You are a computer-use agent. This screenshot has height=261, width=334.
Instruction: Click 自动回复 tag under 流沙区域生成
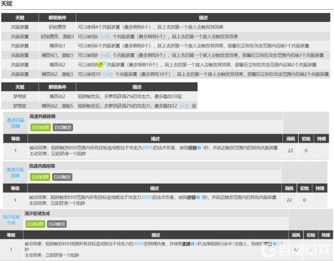tap(35, 224)
